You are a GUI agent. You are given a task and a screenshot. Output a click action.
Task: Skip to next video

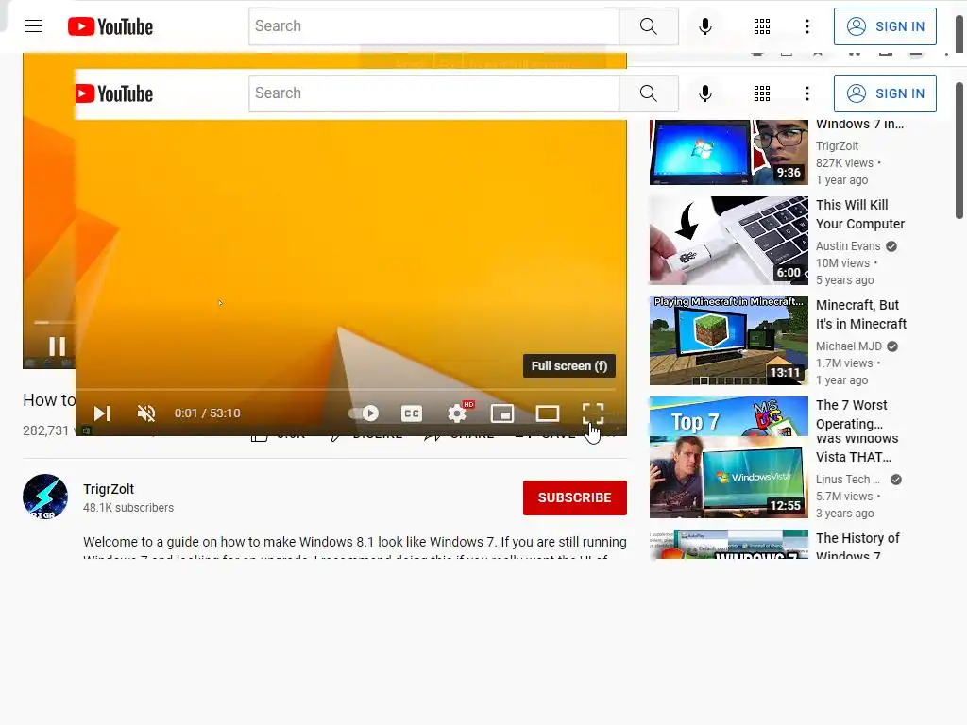102,413
